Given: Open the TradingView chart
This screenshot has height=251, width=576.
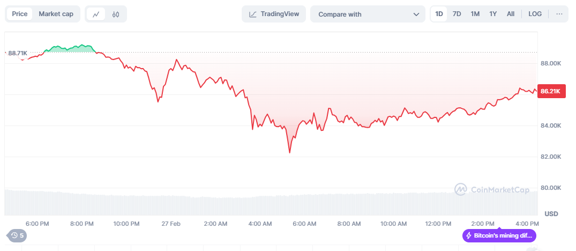Looking at the screenshot, I should coord(274,14).
